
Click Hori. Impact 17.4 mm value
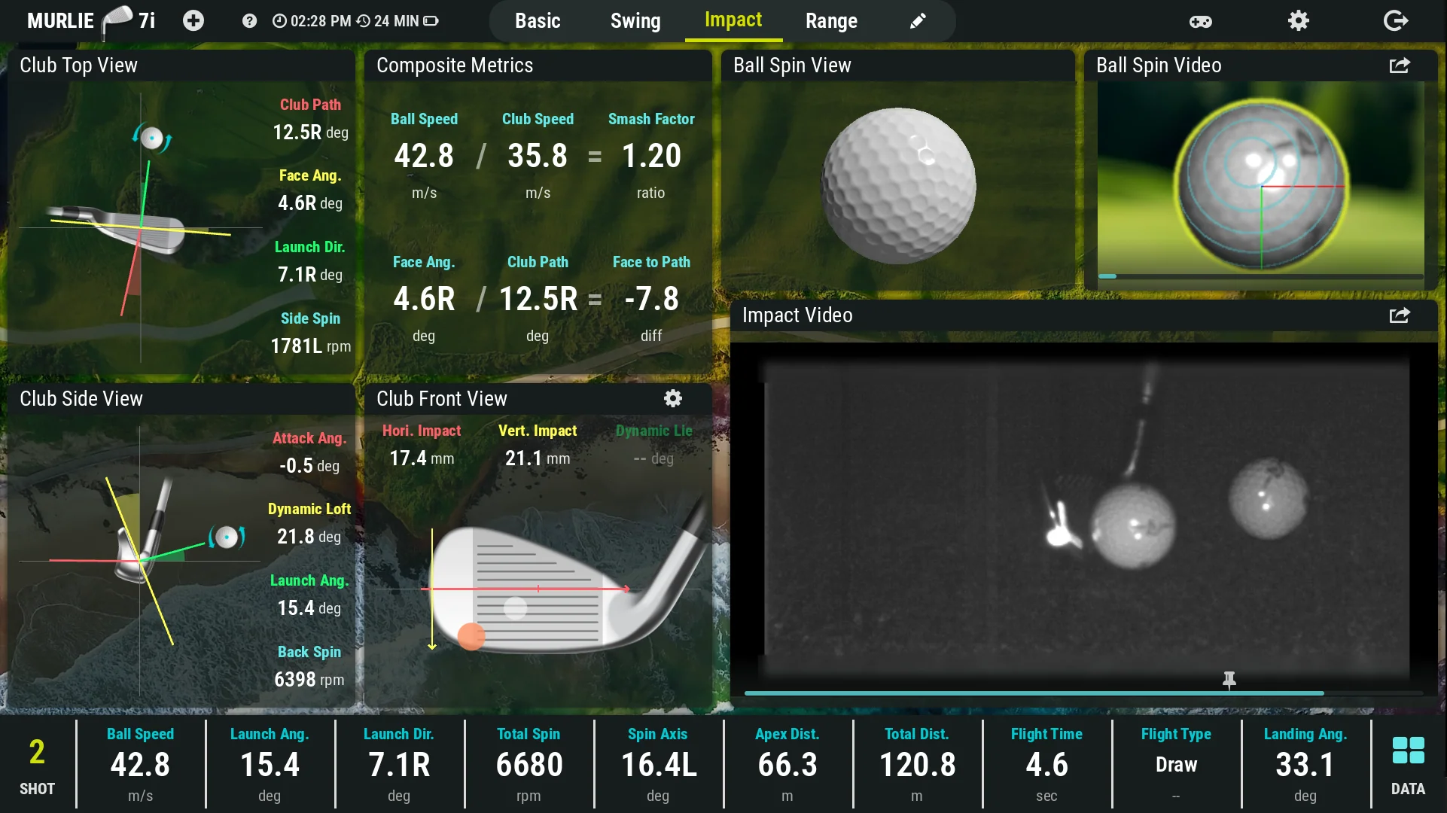(x=422, y=458)
